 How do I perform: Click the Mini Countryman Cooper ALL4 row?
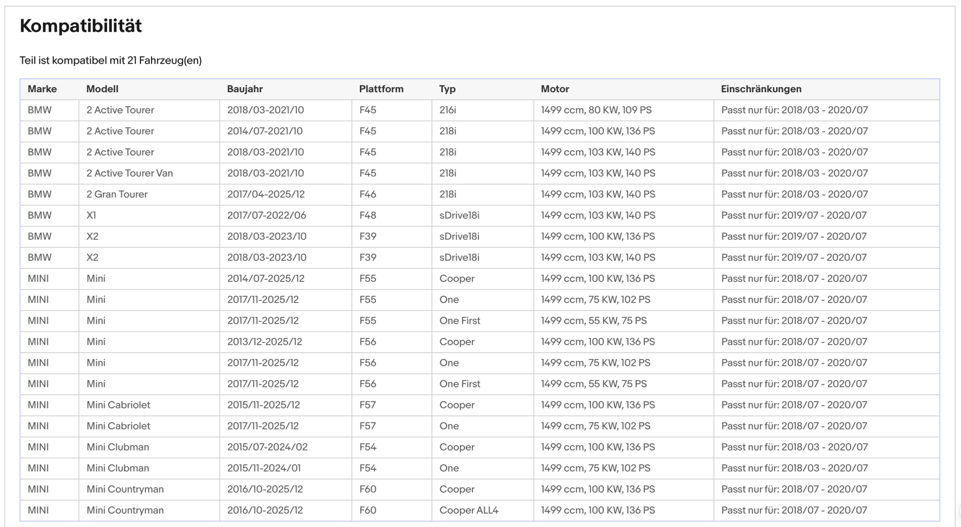[480, 511]
